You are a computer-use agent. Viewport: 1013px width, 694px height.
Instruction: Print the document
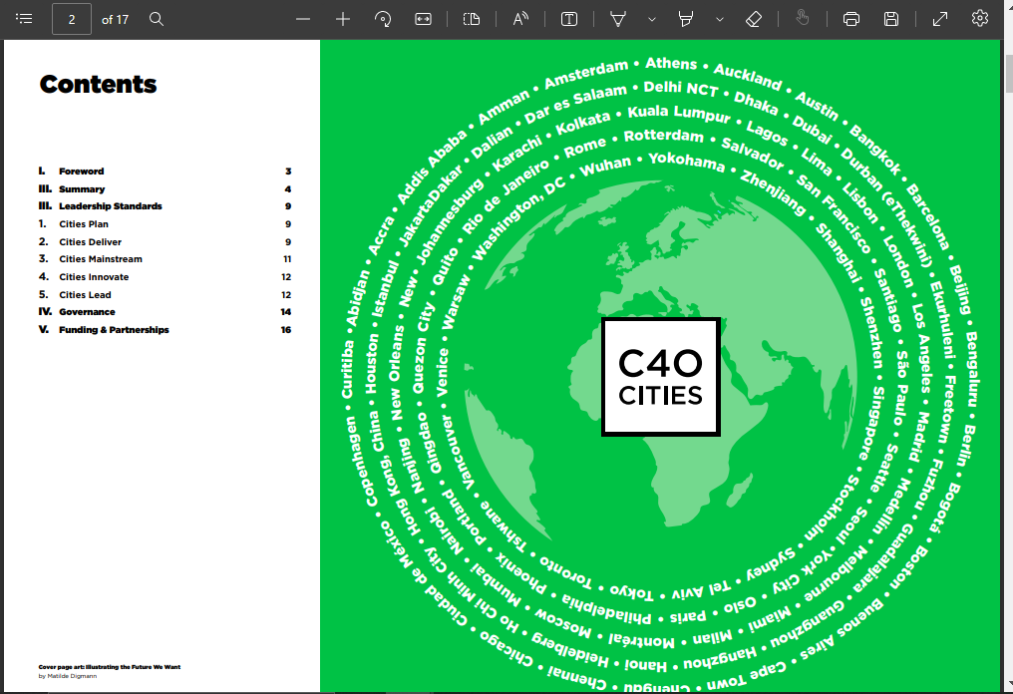851,19
